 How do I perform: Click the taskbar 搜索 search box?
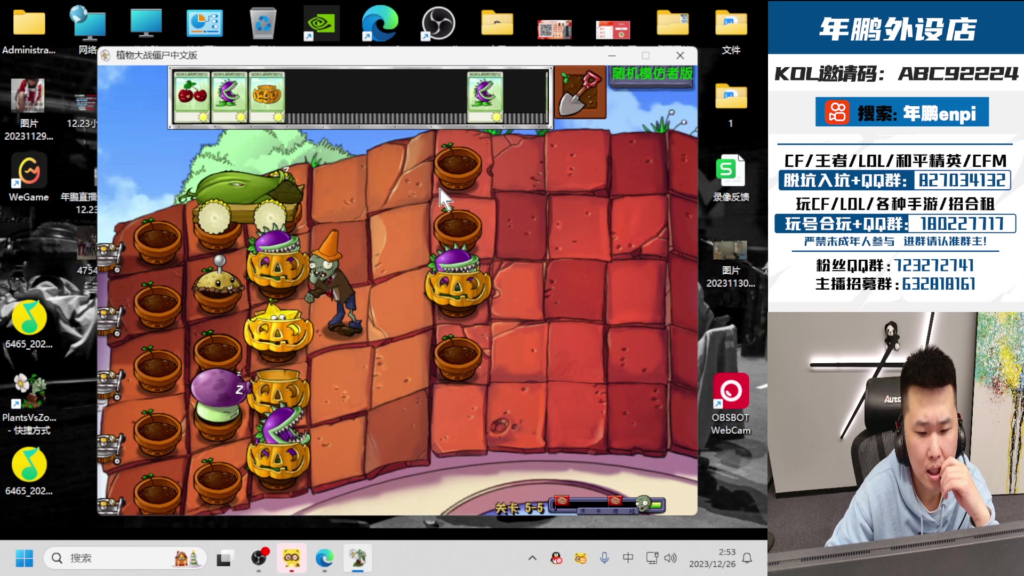[x=125, y=558]
